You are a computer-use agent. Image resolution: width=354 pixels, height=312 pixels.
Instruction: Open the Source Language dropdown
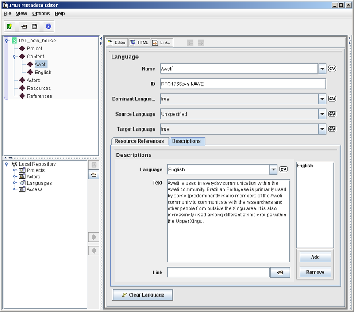coord(322,114)
